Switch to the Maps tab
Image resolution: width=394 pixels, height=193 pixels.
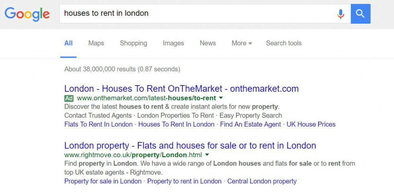[96, 43]
